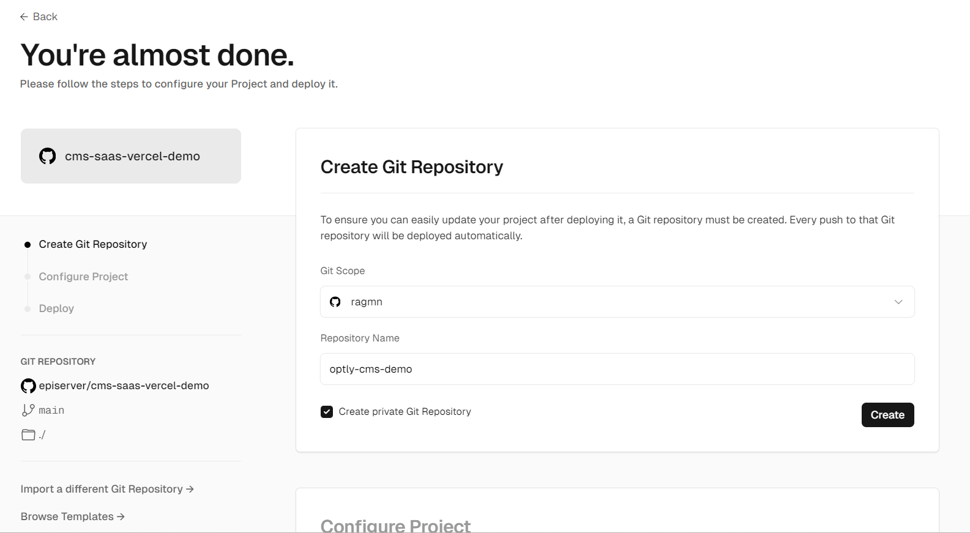Expand the ragmn scope selector
Screen dimensions: 970x533
click(617, 302)
